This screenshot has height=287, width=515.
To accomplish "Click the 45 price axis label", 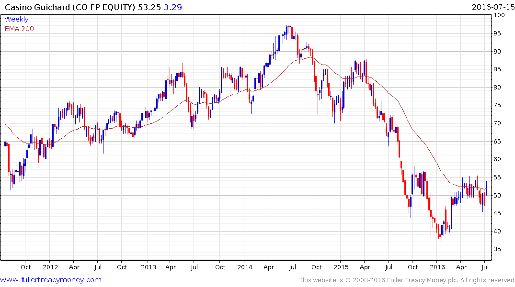I will (x=497, y=213).
